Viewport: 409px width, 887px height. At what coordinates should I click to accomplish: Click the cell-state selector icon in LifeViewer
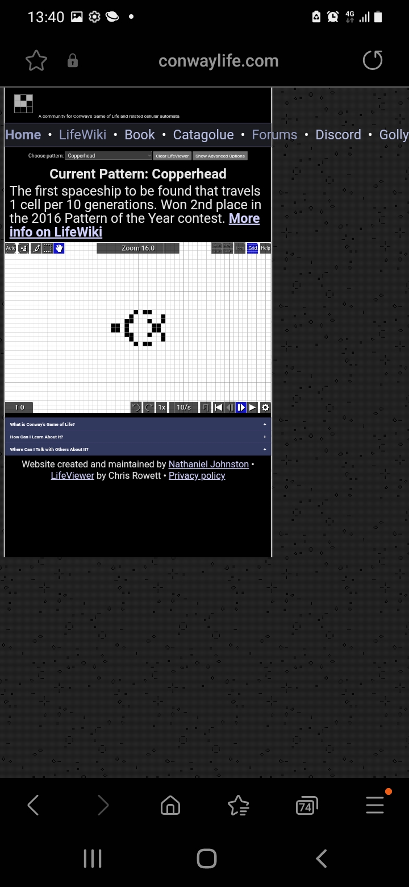pyautogui.click(x=23, y=248)
